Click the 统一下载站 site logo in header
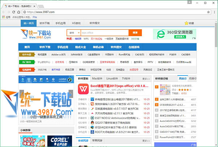This screenshot has height=147, width=218. click(x=36, y=34)
